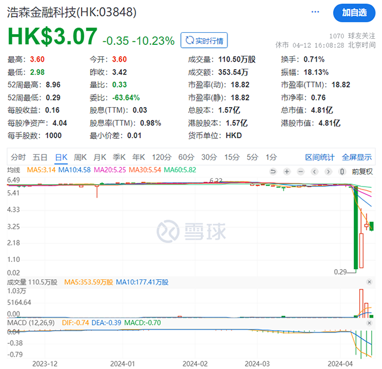Viewport: 382px width, 369px height.
Task: Zoom in the chart with plus icon
Action: (286, 172)
